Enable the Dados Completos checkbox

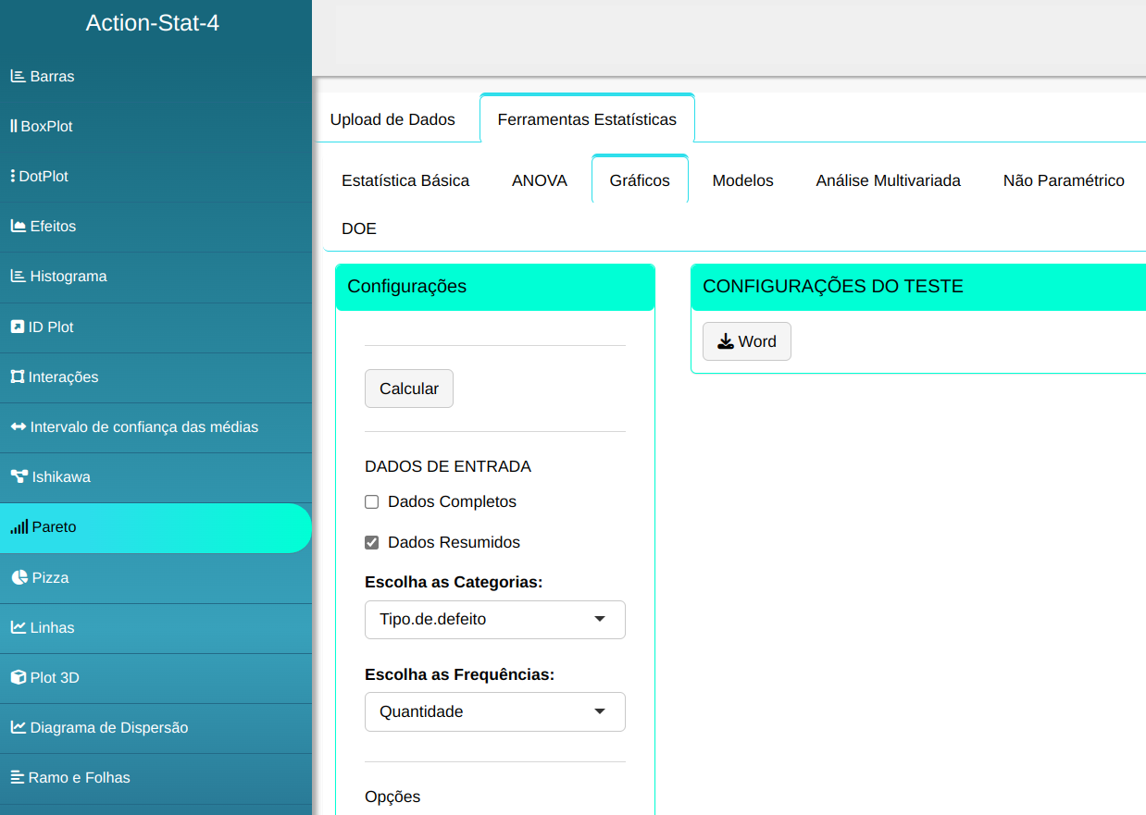[372, 502]
